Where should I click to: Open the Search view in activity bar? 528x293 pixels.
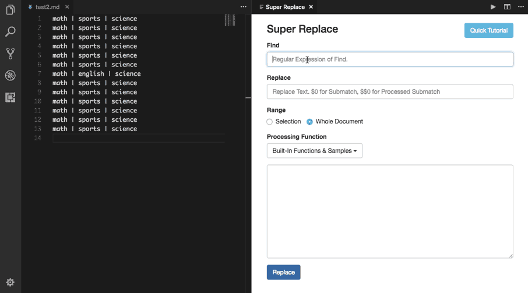click(10, 31)
